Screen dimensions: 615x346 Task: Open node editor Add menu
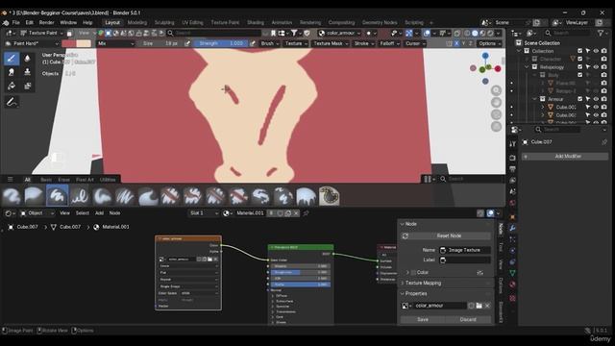pos(99,213)
